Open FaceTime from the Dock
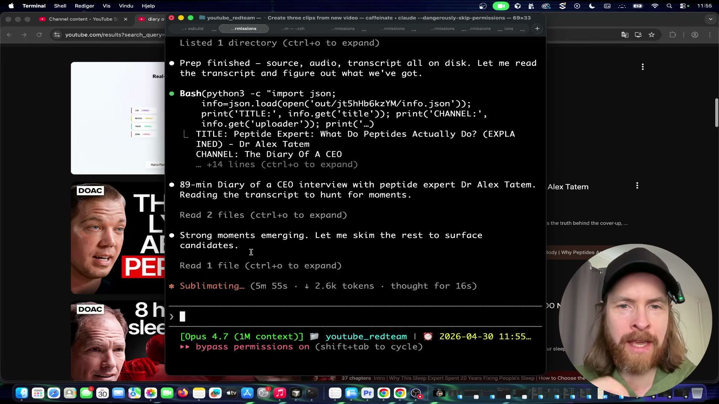719x404 pixels. [x=167, y=393]
